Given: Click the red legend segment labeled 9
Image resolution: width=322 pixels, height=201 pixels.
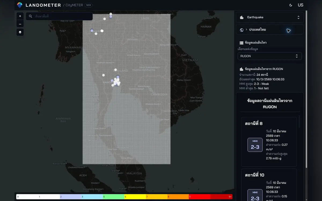Looking at the screenshot, I should coord(199,197).
